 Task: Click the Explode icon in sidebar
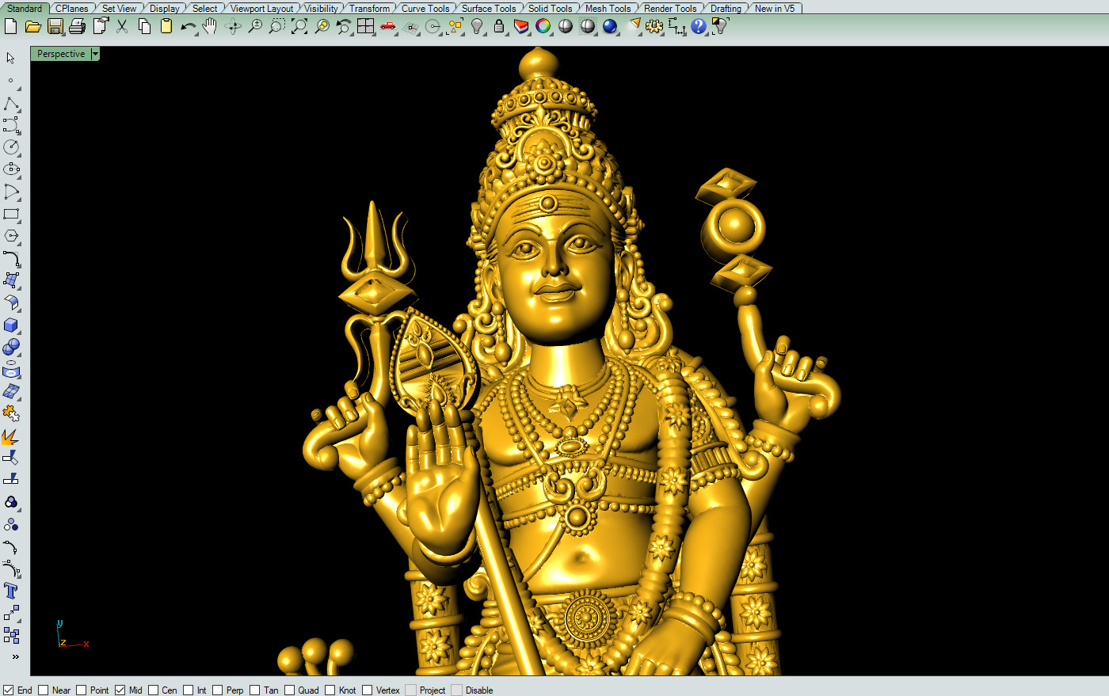pos(11,435)
